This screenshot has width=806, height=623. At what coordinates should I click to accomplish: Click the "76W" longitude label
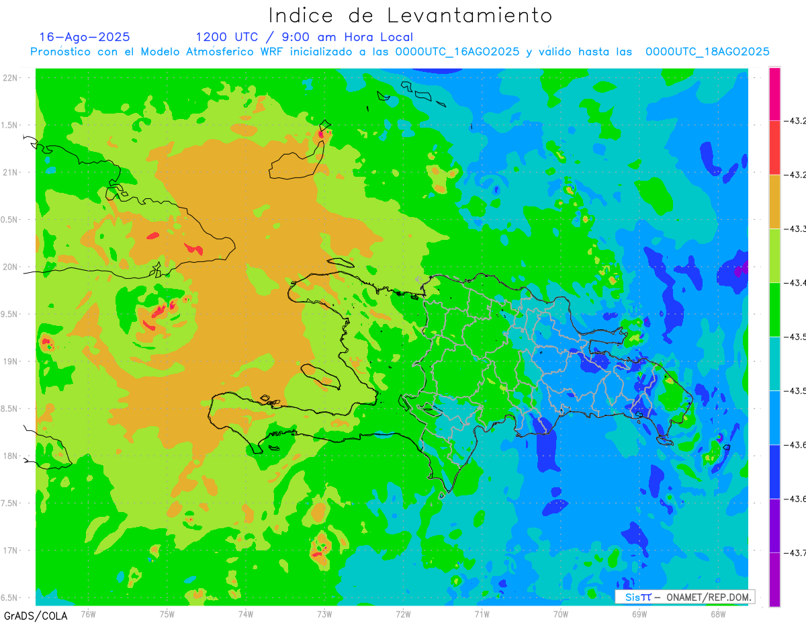[88, 615]
